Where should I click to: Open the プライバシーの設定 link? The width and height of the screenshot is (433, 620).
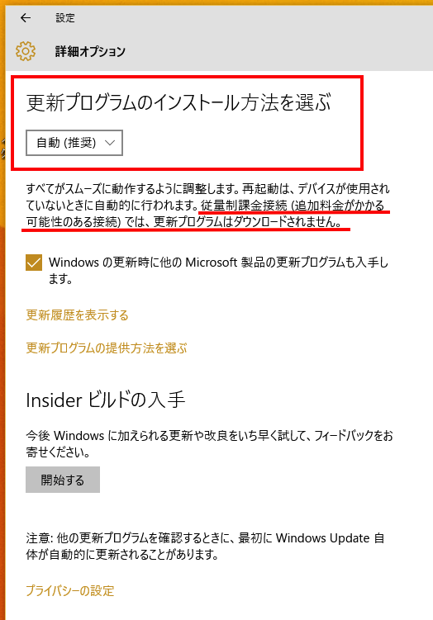click(x=70, y=591)
